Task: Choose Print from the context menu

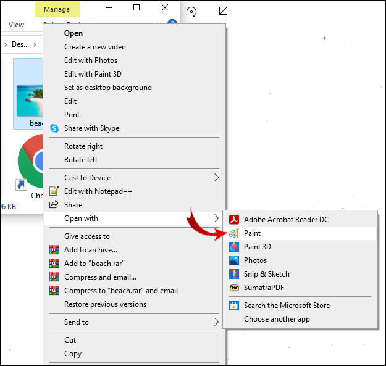Action: [134, 115]
